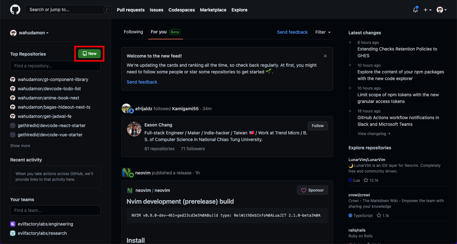Expand Show more repositories

click(20, 146)
